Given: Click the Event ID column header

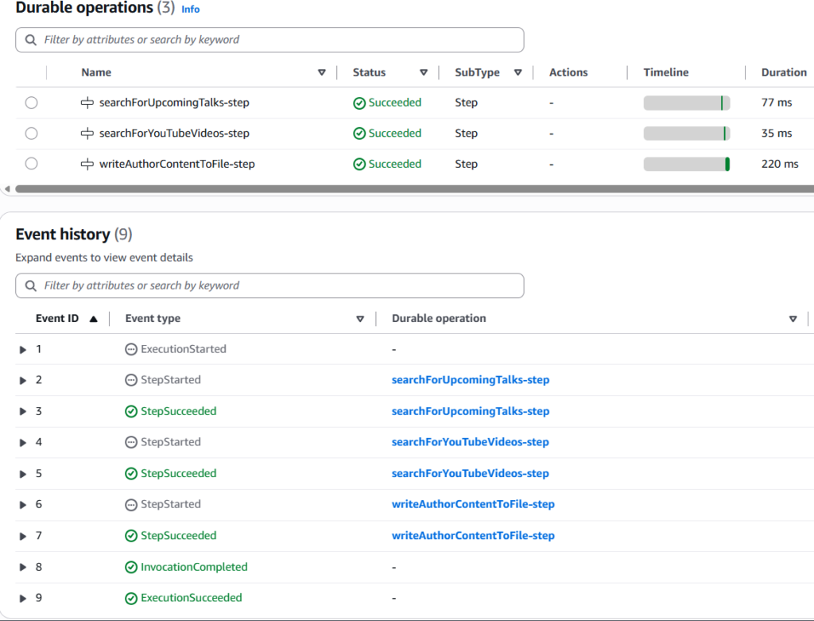Looking at the screenshot, I should click(57, 318).
